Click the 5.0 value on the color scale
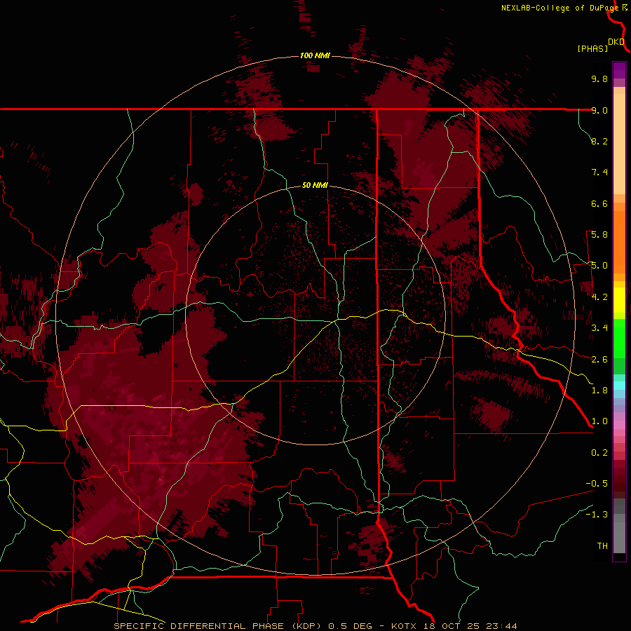Screen dimensions: 631x631 599,266
